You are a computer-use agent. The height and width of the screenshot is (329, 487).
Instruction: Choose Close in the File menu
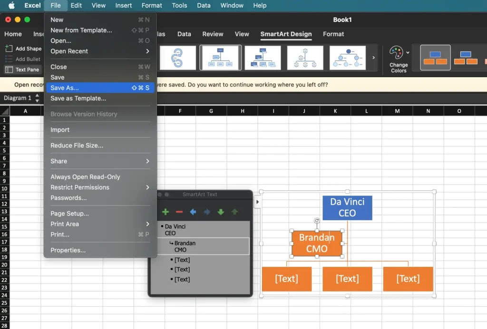[100, 66]
